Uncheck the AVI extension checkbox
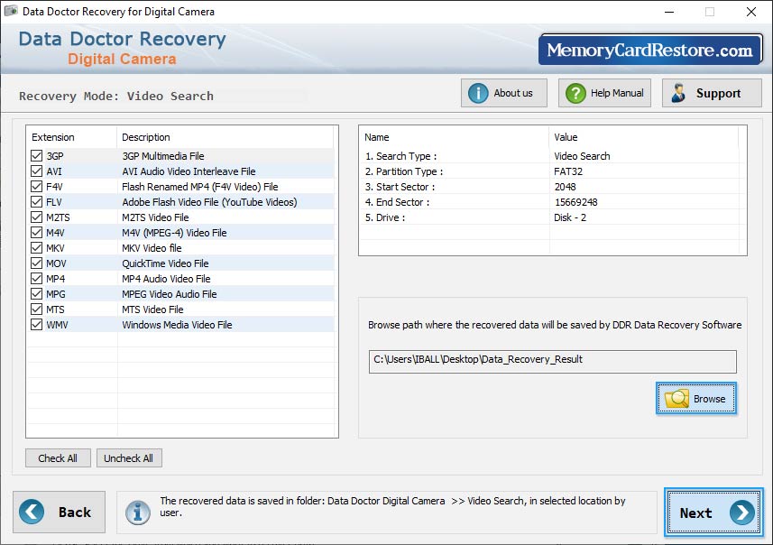The image size is (773, 545). [x=36, y=171]
